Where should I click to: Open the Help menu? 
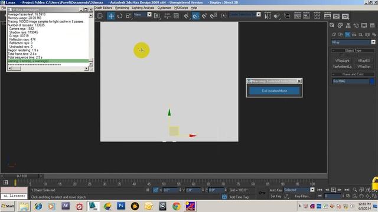[x=194, y=8]
